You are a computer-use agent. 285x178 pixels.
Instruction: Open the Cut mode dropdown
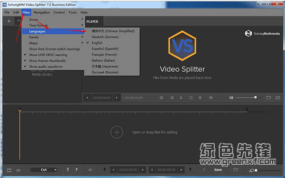click(x=44, y=170)
